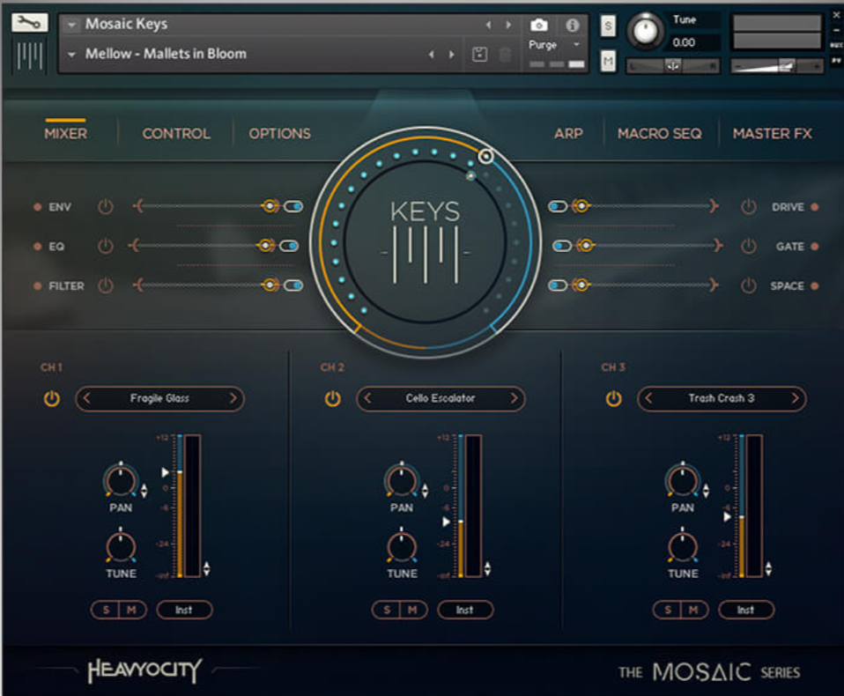
Task: Click the SPACE indicator dot
Action: click(x=814, y=285)
